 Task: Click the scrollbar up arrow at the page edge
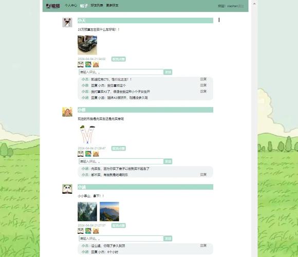click(254, 4)
